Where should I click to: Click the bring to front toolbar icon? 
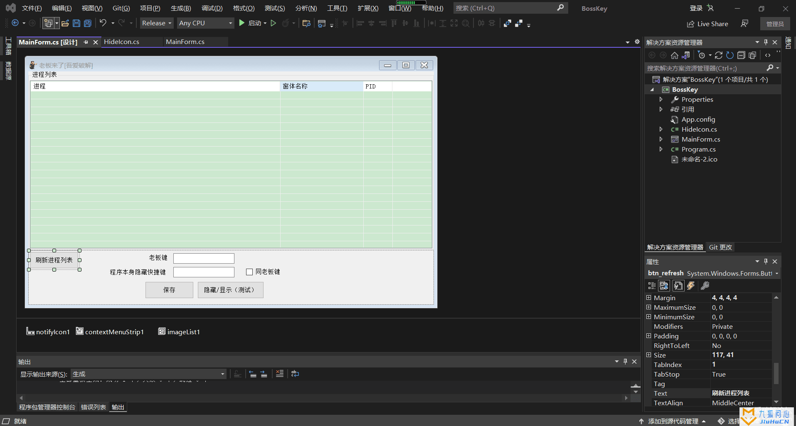(x=508, y=23)
